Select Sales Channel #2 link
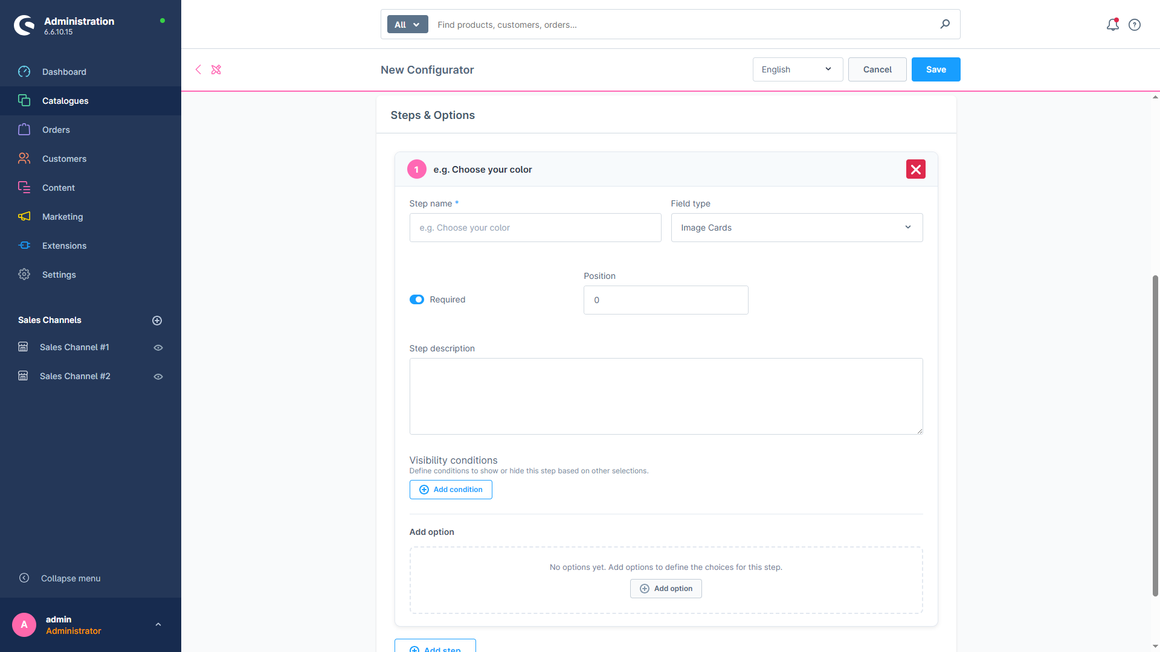 tap(75, 376)
